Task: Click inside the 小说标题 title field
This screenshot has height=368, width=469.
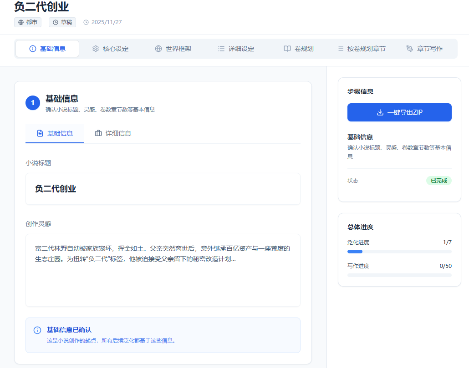Action: pyautogui.click(x=163, y=188)
